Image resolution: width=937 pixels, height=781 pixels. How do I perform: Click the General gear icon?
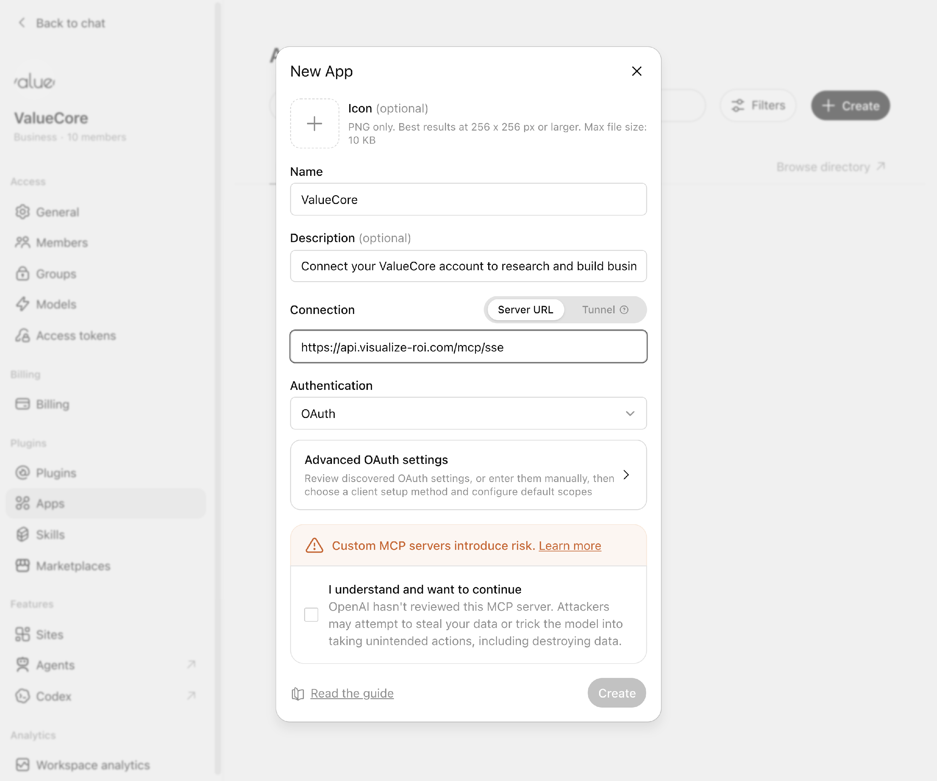tap(22, 212)
